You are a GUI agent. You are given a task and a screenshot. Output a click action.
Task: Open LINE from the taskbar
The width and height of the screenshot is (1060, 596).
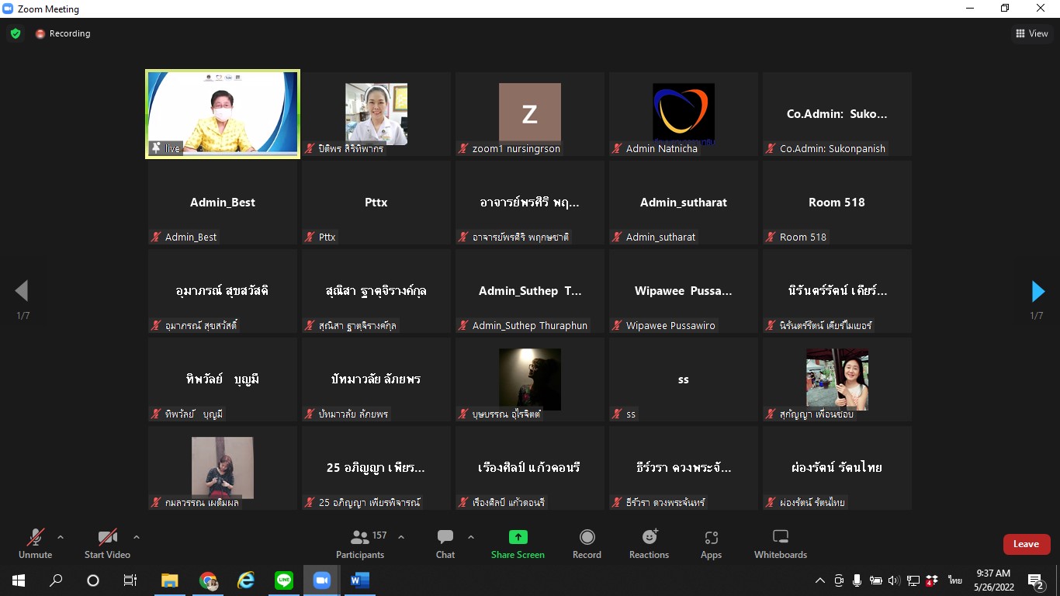pyautogui.click(x=284, y=580)
